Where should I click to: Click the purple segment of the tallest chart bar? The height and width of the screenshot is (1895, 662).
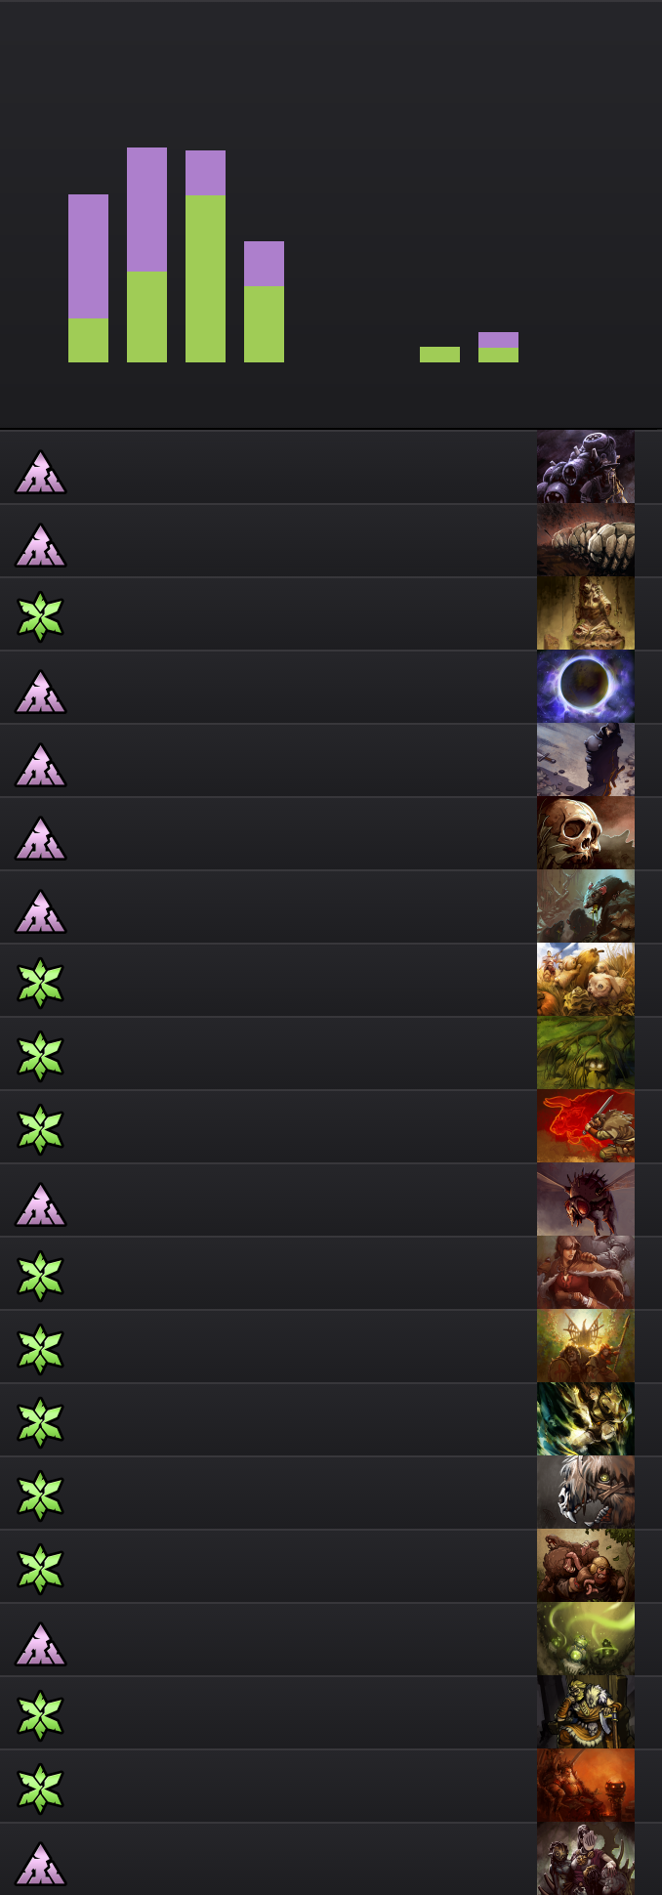coord(146,209)
